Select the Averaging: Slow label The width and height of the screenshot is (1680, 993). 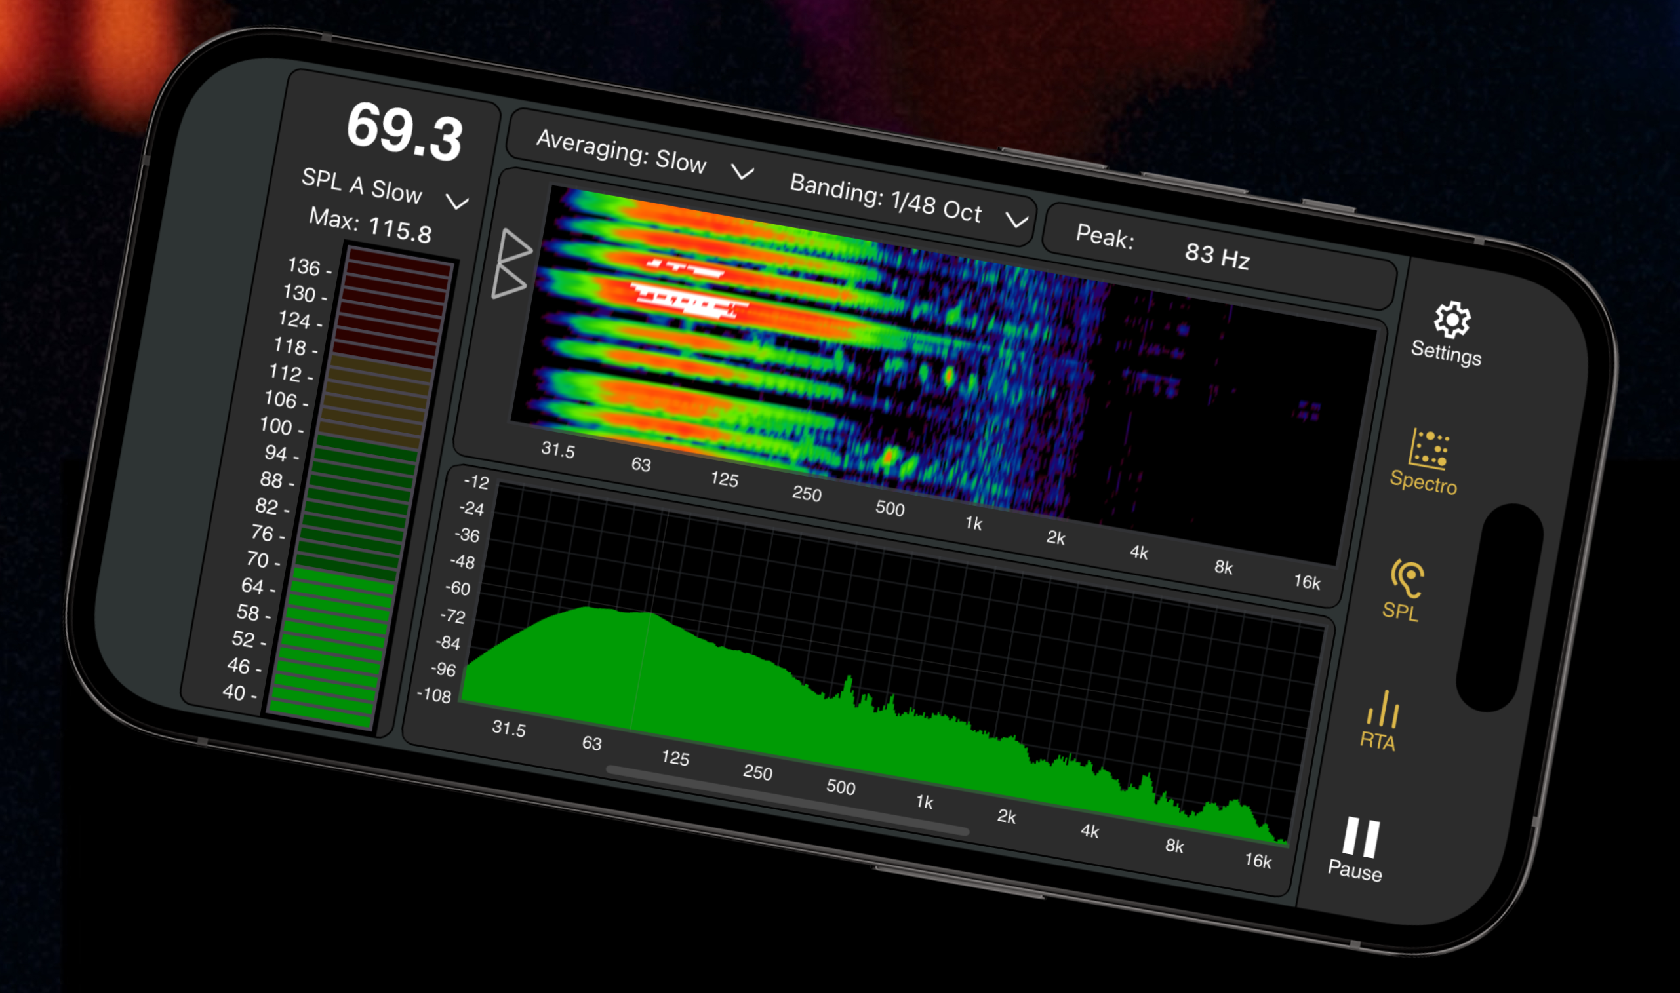(621, 151)
